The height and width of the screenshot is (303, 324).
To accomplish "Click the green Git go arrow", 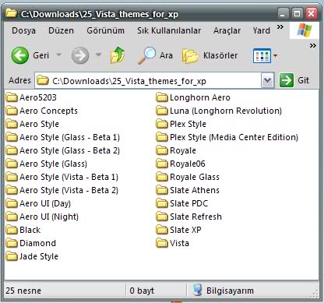I will 287,80.
